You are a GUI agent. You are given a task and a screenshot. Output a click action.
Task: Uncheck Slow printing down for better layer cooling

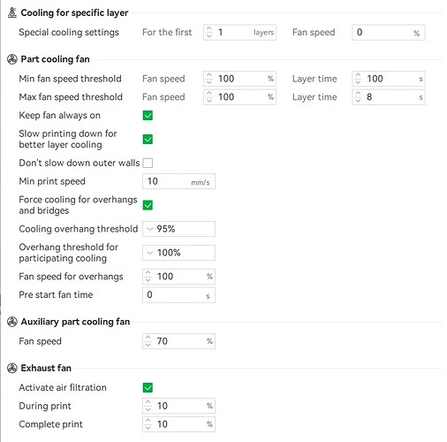[x=148, y=139]
